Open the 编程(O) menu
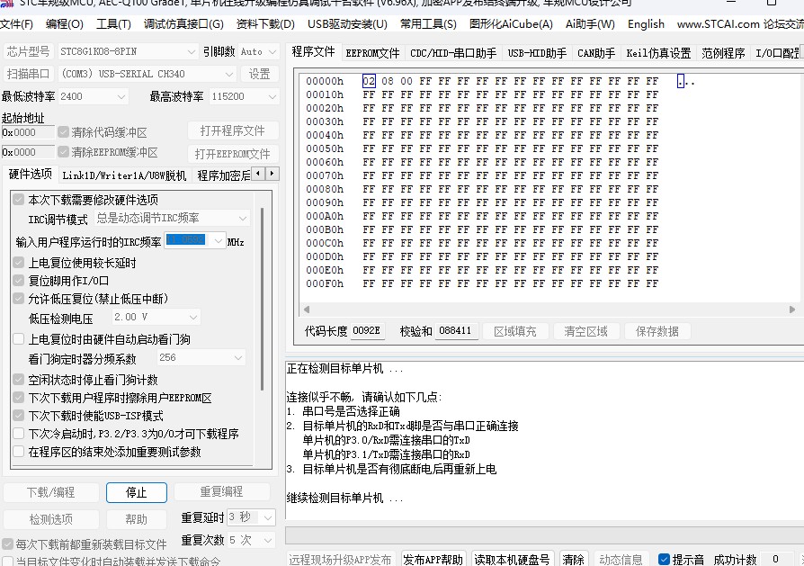Image resolution: width=804 pixels, height=566 pixels. point(64,23)
